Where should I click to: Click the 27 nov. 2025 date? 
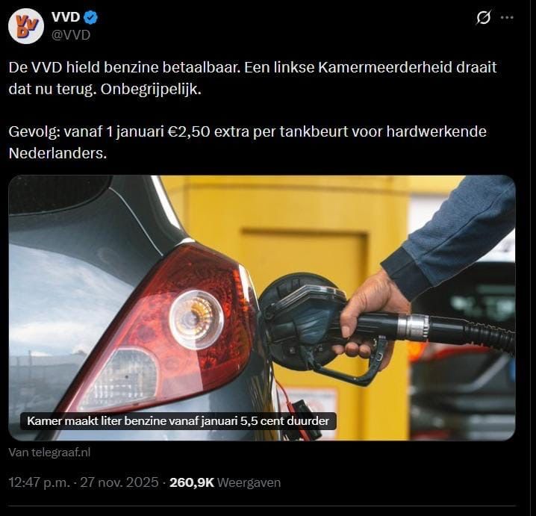119,482
